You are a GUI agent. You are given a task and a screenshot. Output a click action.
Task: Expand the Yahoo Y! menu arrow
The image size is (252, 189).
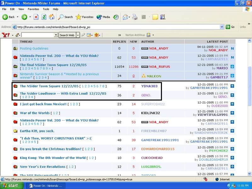click(13, 35)
